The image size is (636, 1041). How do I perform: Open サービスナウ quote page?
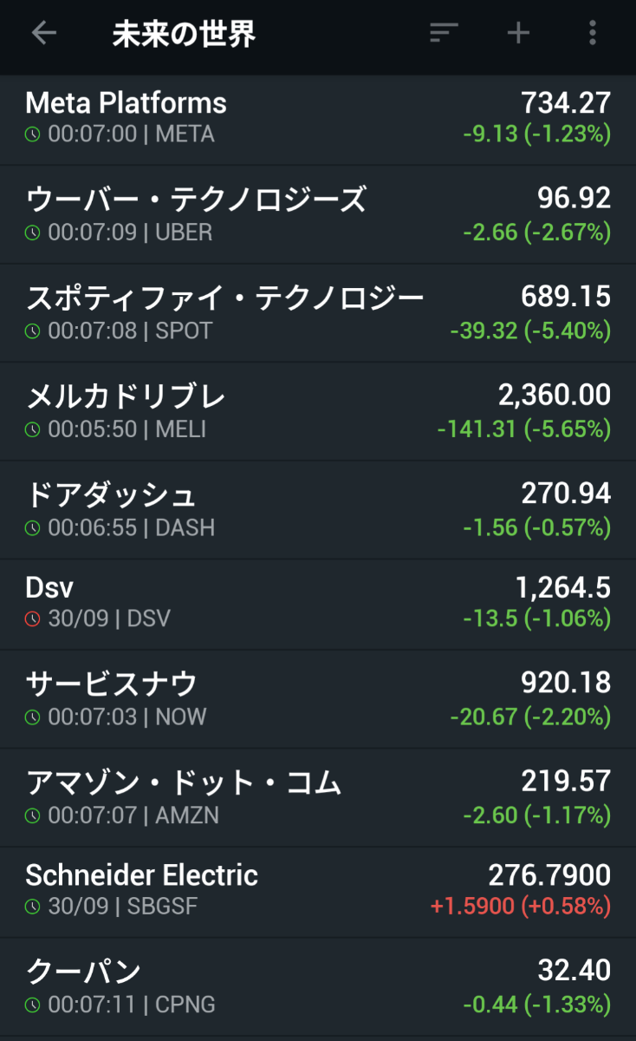tap(112, 684)
